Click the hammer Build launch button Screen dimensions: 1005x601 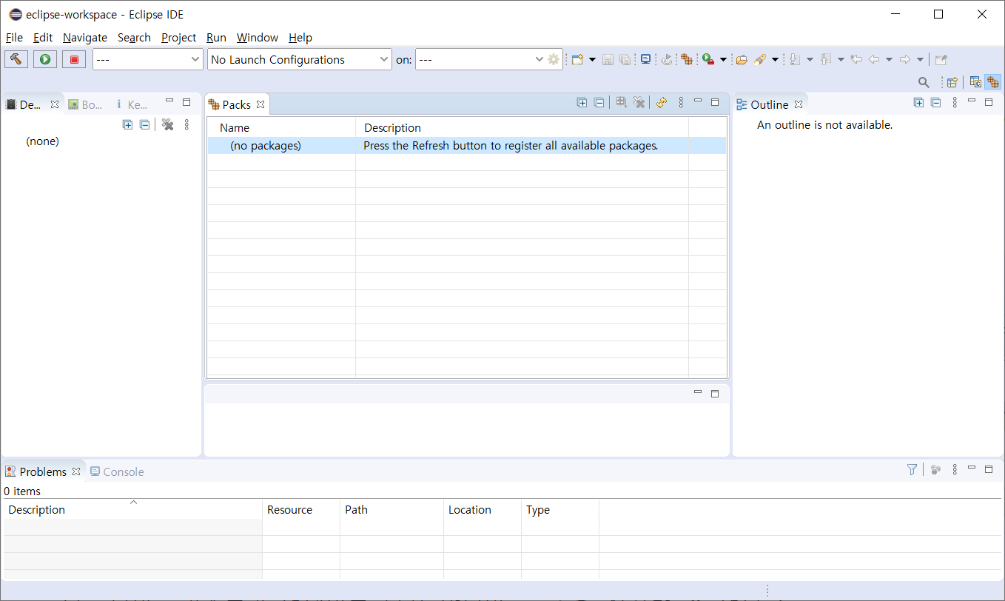pos(16,59)
